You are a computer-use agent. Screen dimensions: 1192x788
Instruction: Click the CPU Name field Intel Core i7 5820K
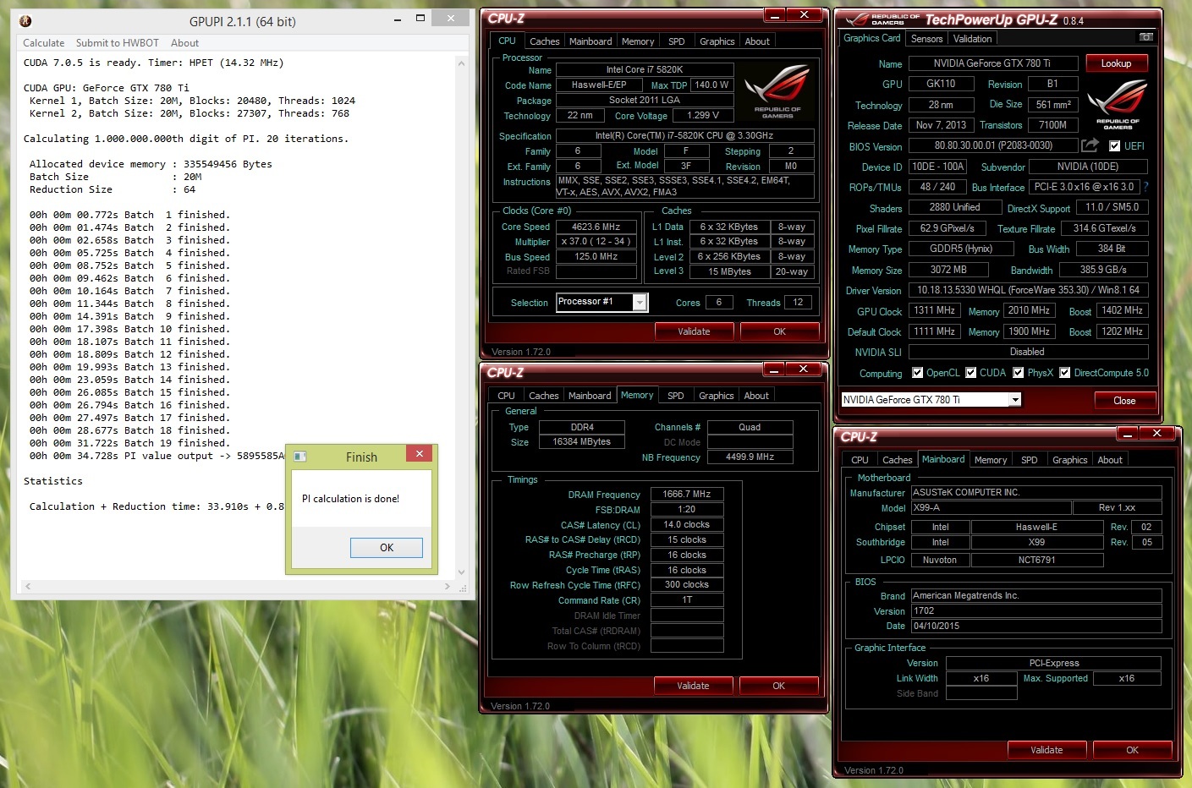tap(645, 70)
